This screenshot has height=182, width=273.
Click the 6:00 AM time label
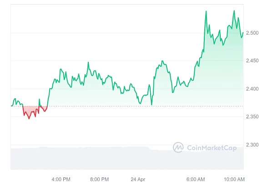click(x=197, y=179)
